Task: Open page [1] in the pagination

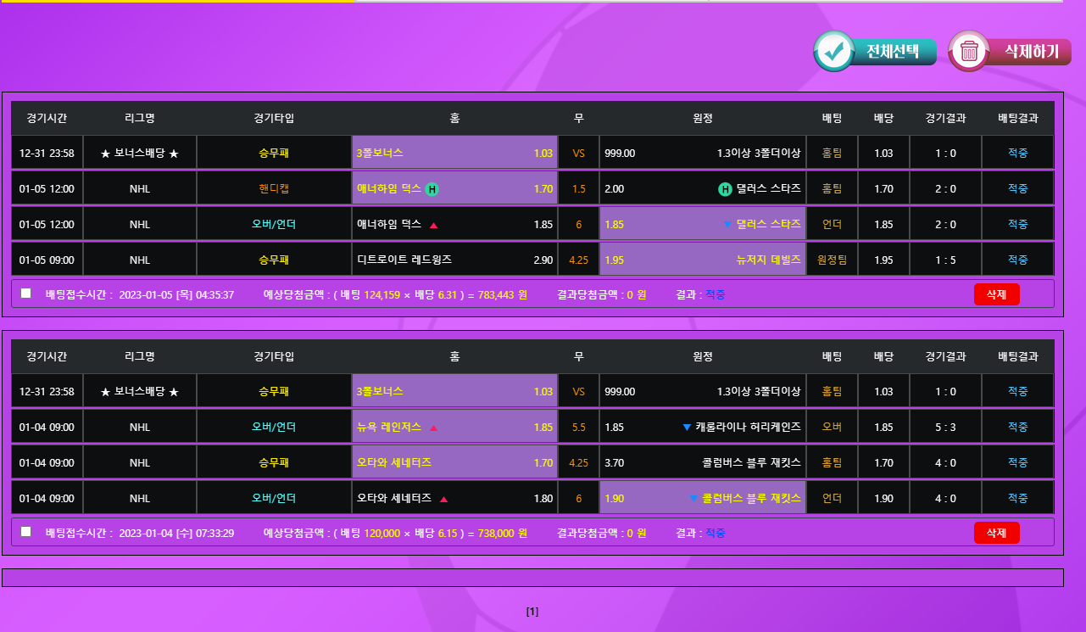Action: [x=532, y=612]
